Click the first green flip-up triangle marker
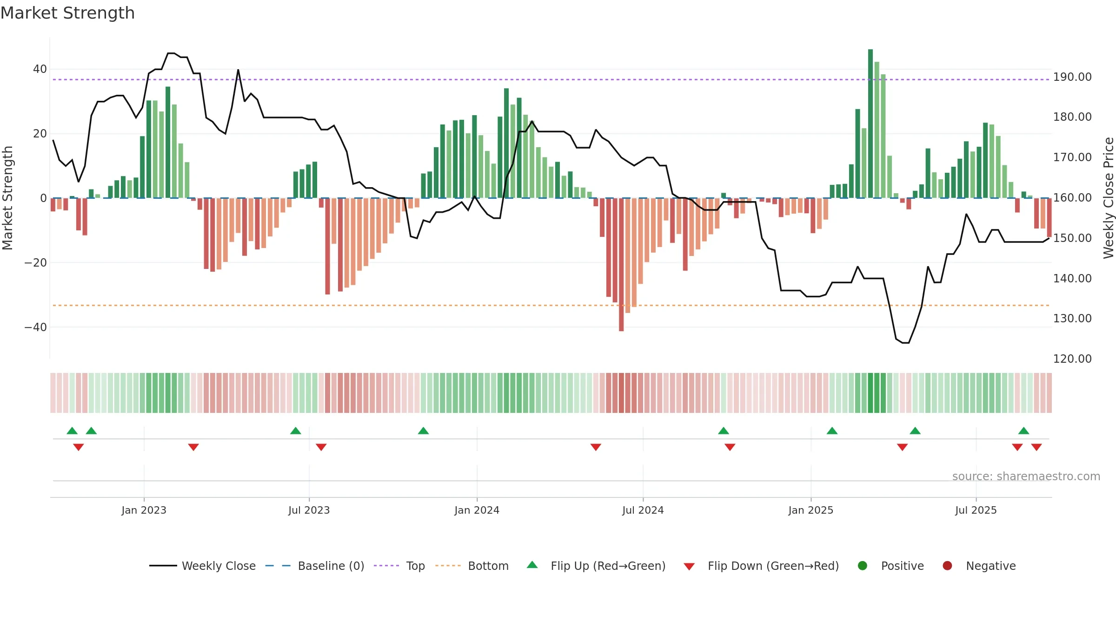The height and width of the screenshot is (627, 1116). 72,431
